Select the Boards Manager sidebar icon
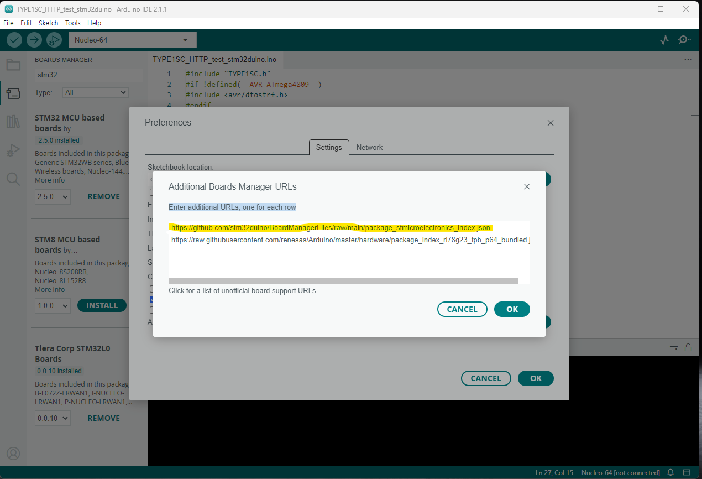Image resolution: width=702 pixels, height=479 pixels. 13,93
